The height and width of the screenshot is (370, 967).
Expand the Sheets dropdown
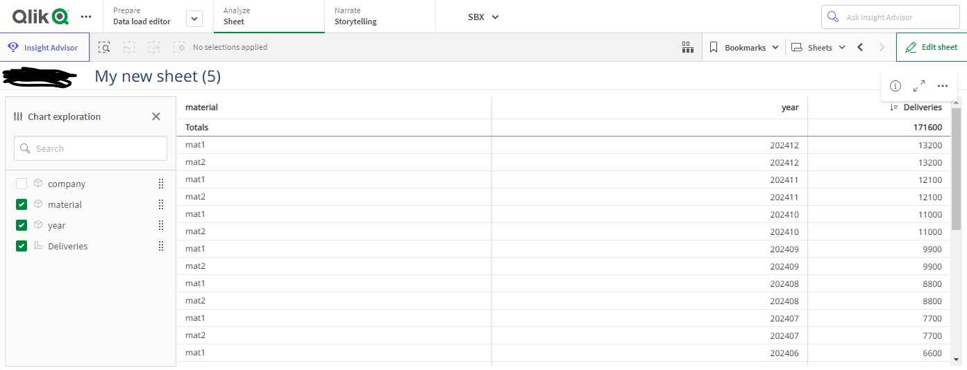click(818, 47)
